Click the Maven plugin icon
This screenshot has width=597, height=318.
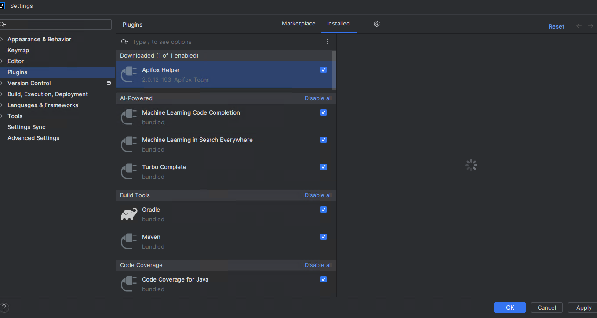click(129, 241)
